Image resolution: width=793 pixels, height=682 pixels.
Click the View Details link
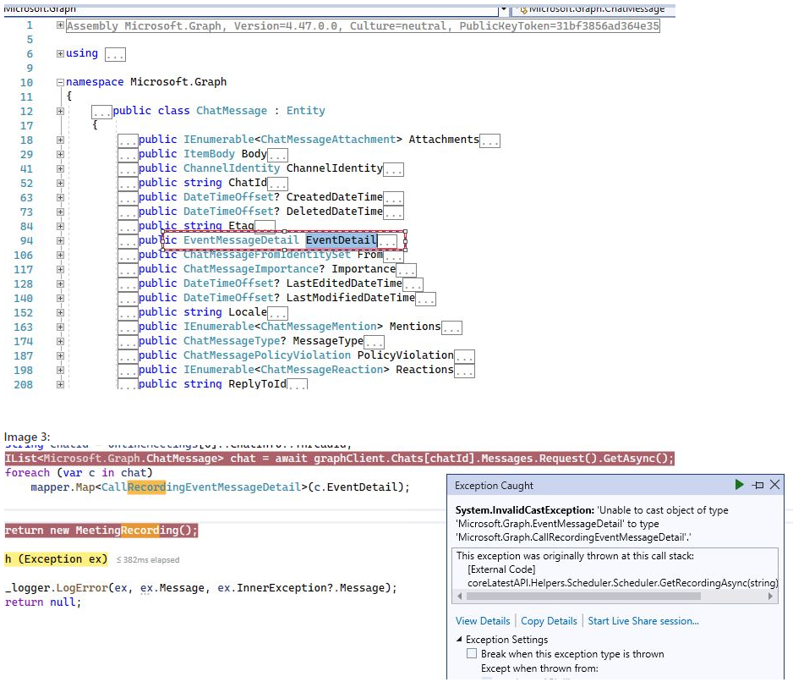(x=483, y=621)
